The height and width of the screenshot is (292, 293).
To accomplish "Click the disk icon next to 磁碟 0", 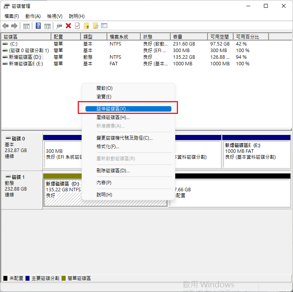I will pos(8,138).
